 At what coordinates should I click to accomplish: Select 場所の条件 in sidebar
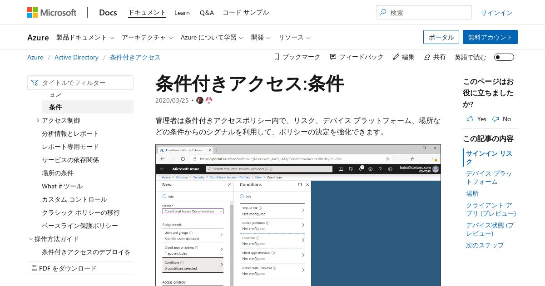click(x=58, y=173)
